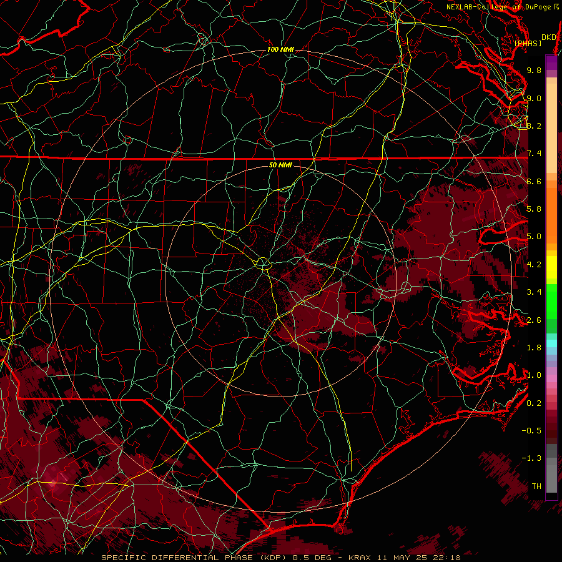Viewport: 562px width, 562px height.
Task: Pick the yellow color bar segment
Action: pos(551,267)
